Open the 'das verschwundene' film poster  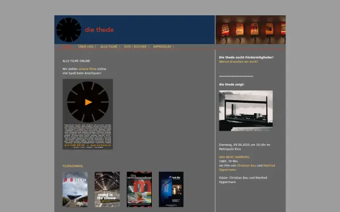139,189
